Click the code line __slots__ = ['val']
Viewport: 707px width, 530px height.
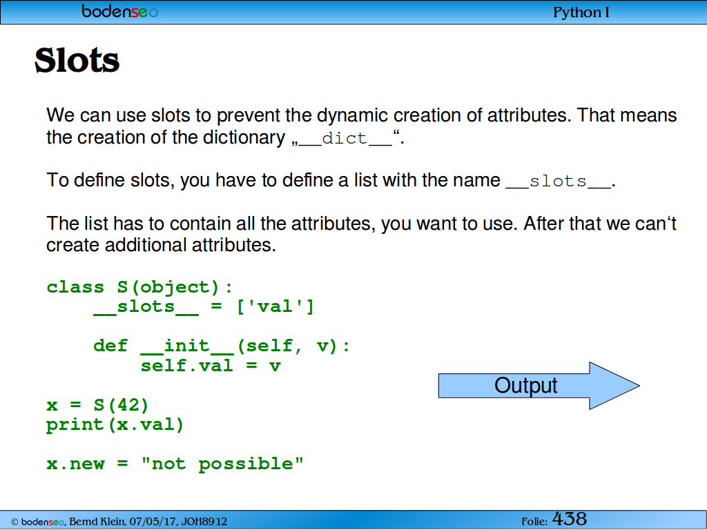pyautogui.click(x=204, y=307)
